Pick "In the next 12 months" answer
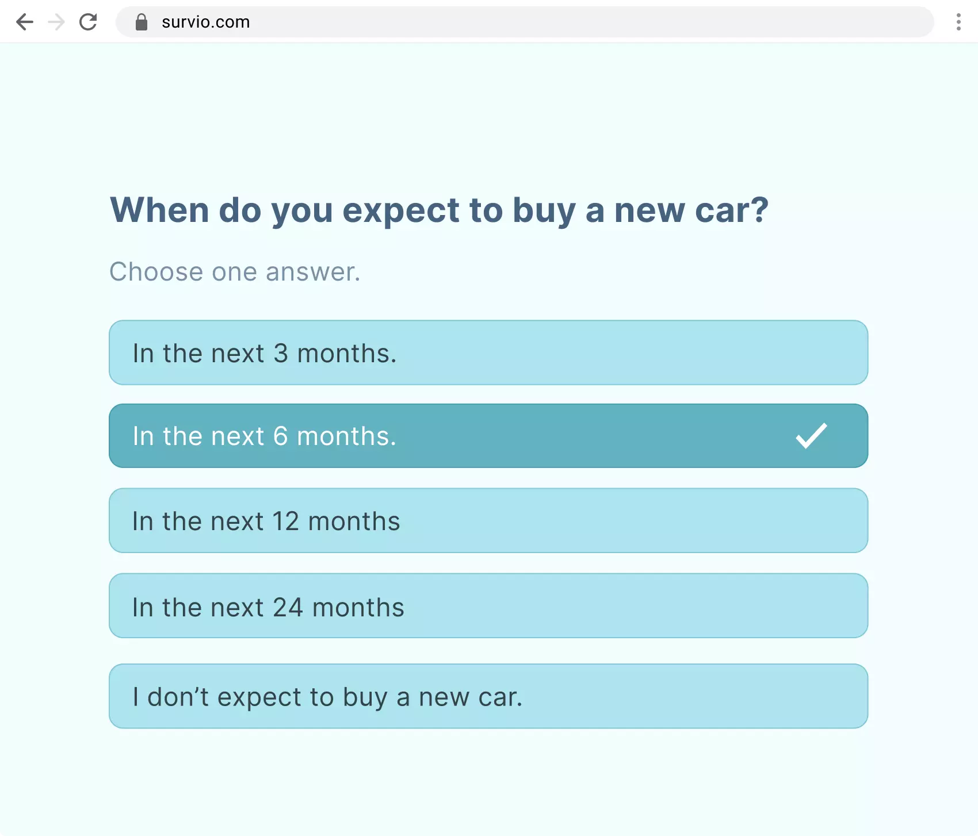This screenshot has width=978, height=836. [488, 520]
